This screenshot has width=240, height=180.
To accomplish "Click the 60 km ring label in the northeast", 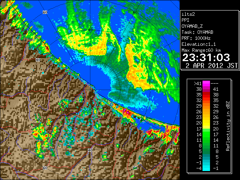I will (x=135, y=12).
